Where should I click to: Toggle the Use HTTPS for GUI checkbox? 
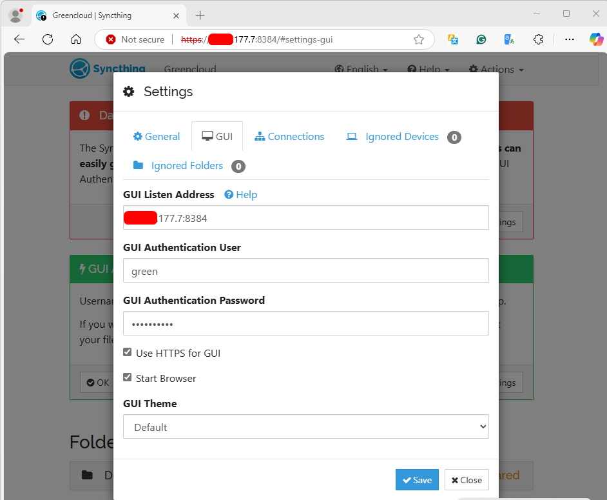point(128,352)
